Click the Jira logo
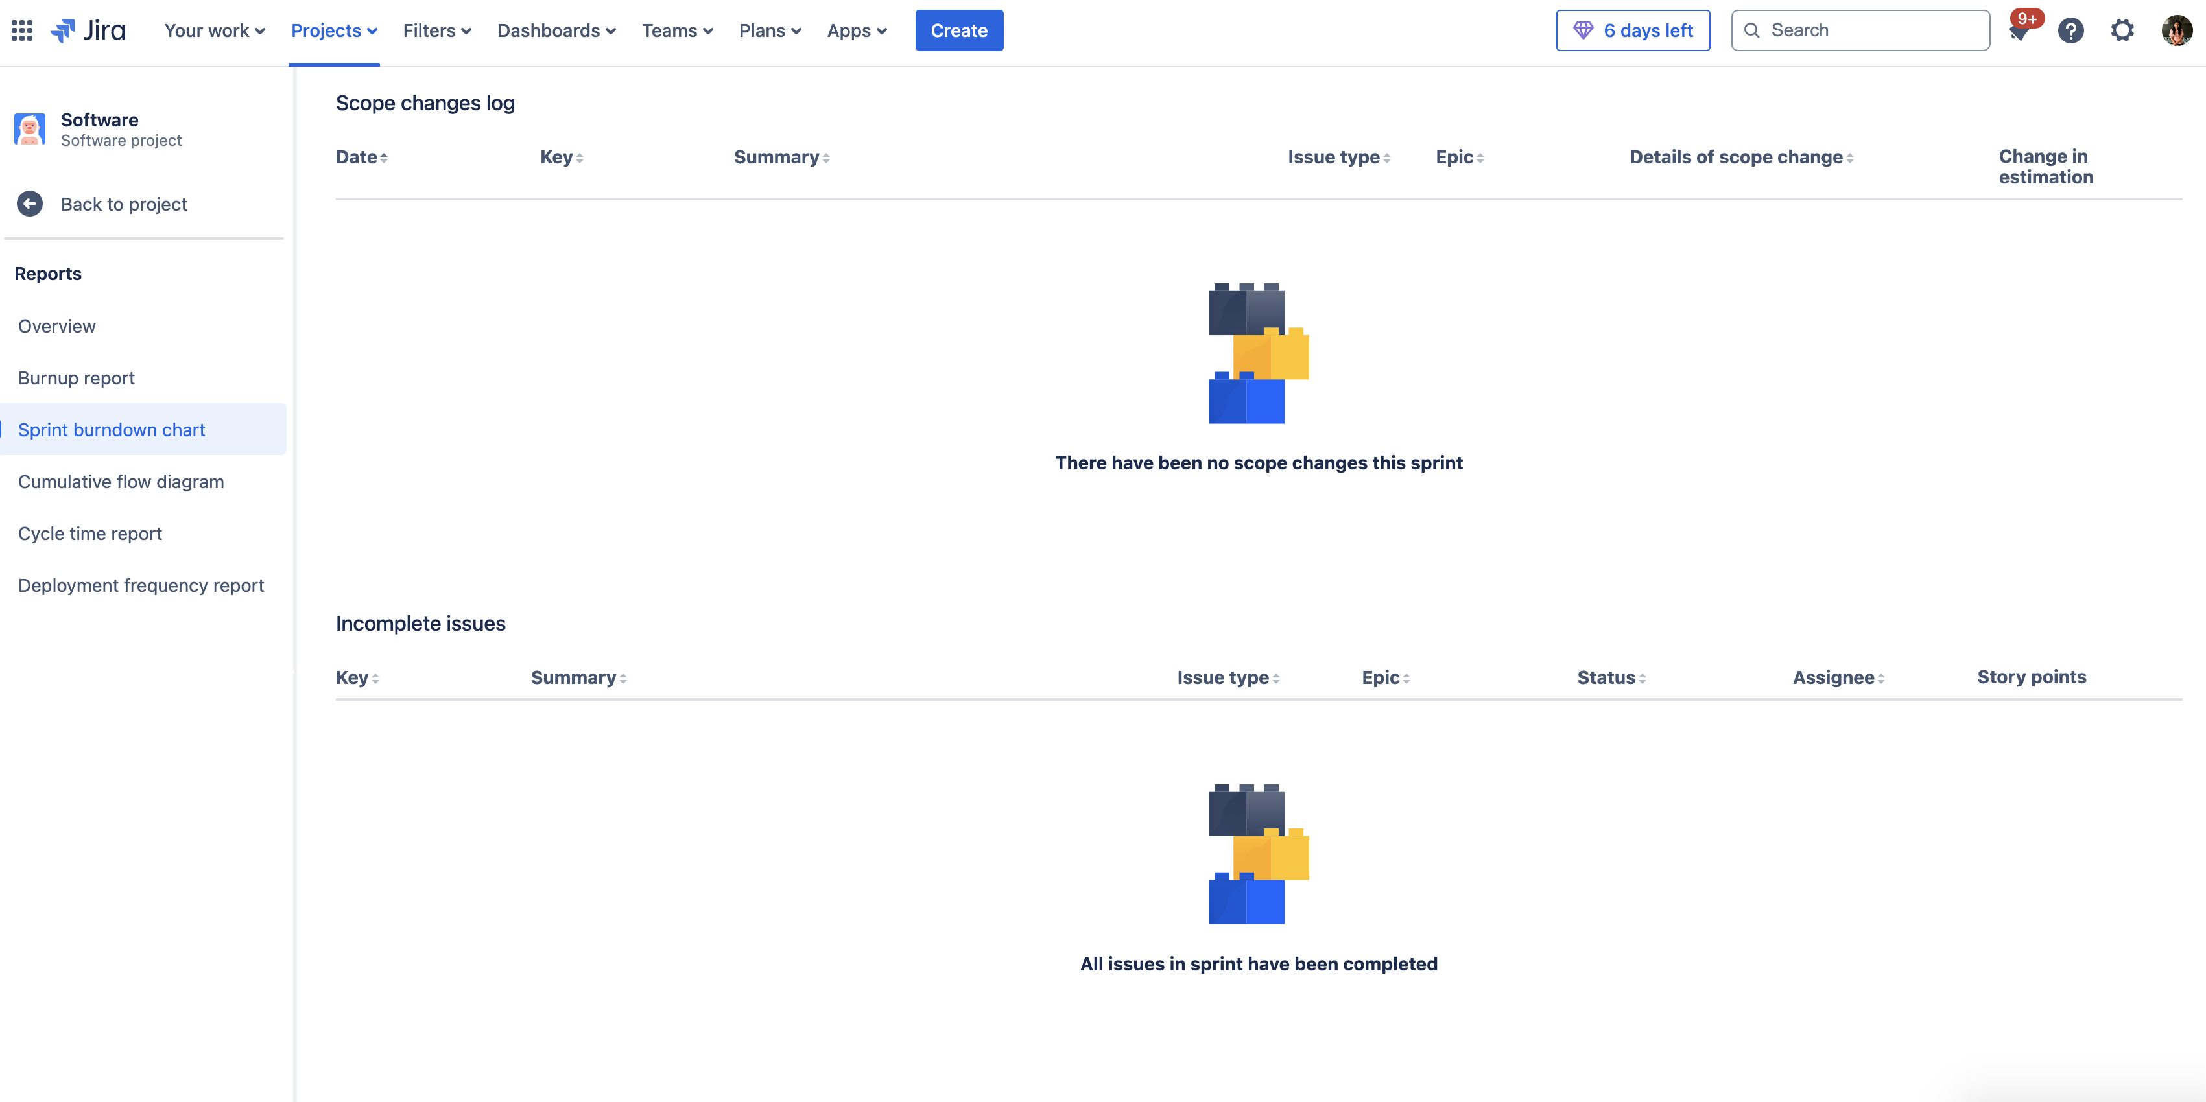Viewport: 2206px width, 1102px height. coord(88,31)
